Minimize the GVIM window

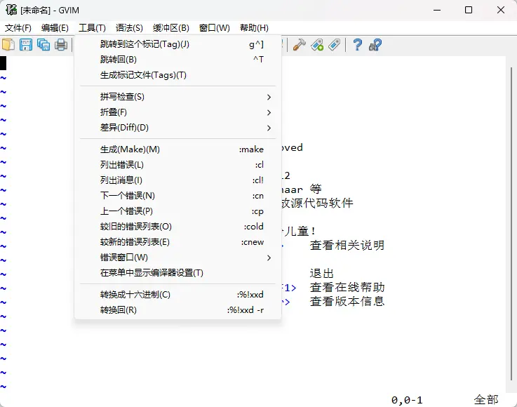[437, 10]
